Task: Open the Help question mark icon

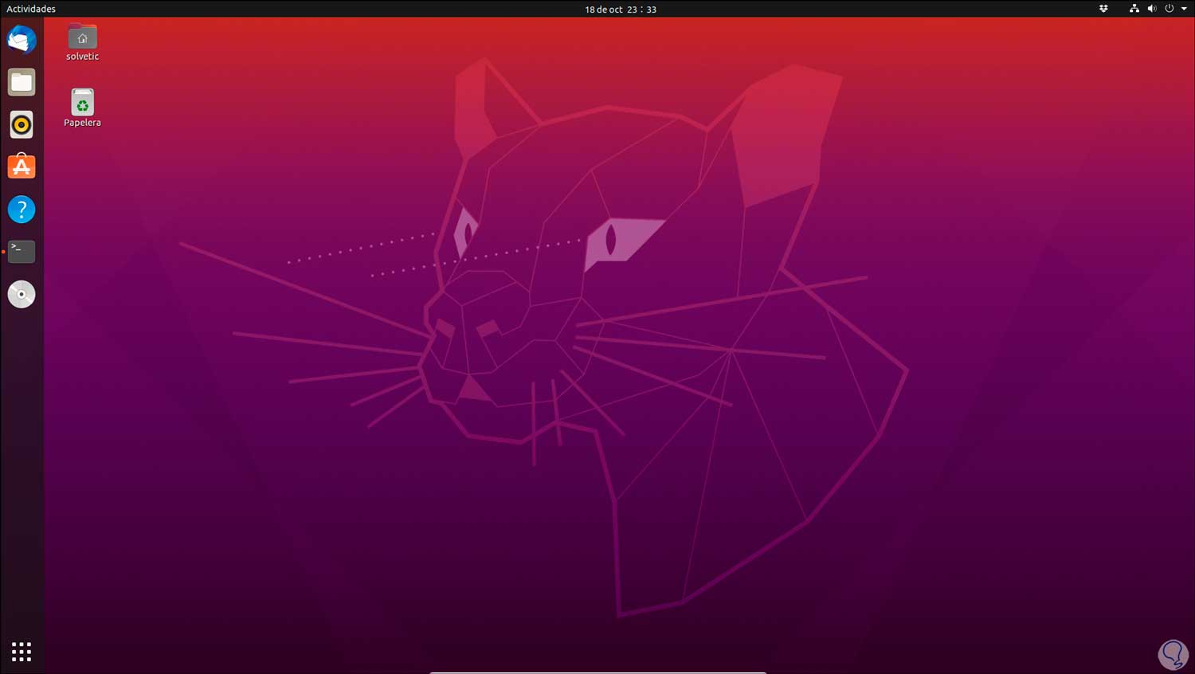Action: (22, 210)
